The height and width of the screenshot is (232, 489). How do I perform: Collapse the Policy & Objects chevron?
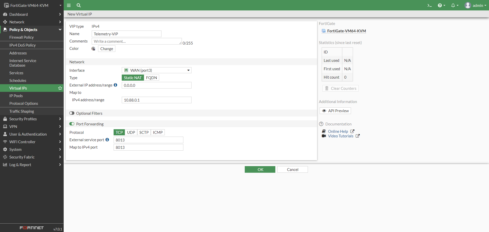point(60,30)
